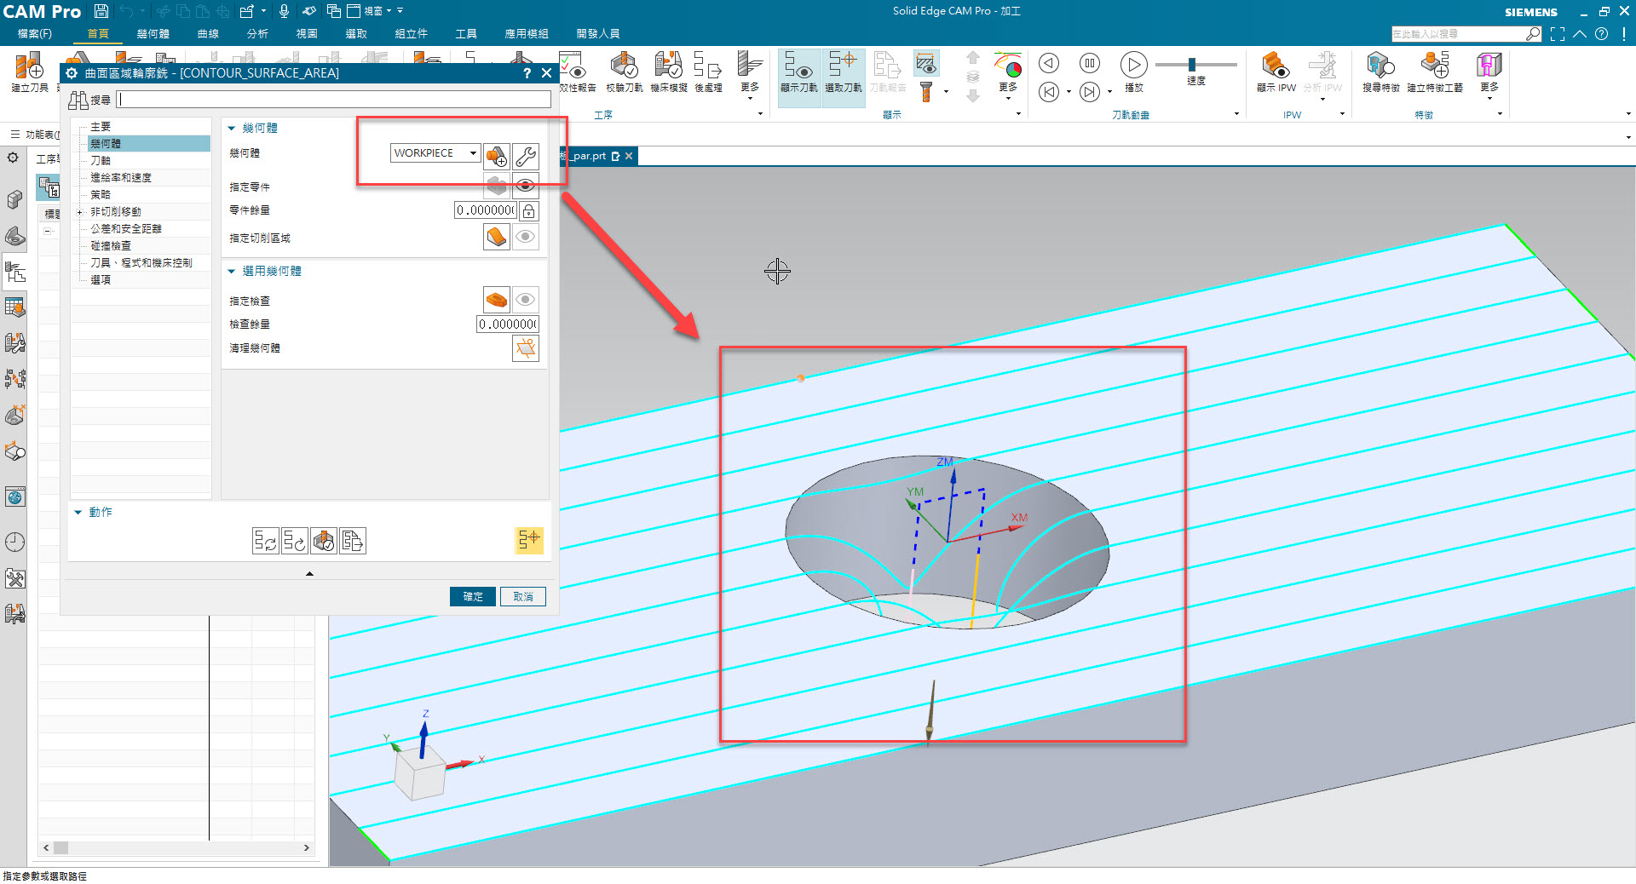Click the yellow highlighted toolpath select icon in 動作
The width and height of the screenshot is (1636, 884).
(529, 540)
